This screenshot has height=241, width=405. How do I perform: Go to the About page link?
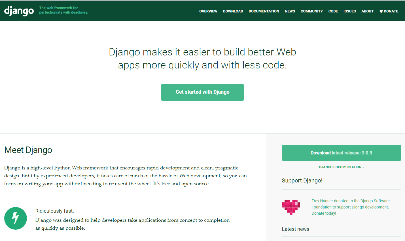(x=368, y=11)
